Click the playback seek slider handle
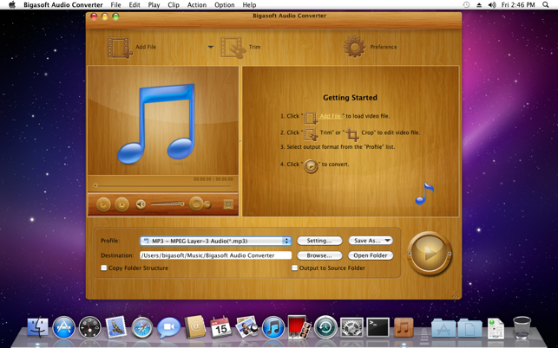Image resolution: width=558 pixels, height=348 pixels. coord(95,185)
